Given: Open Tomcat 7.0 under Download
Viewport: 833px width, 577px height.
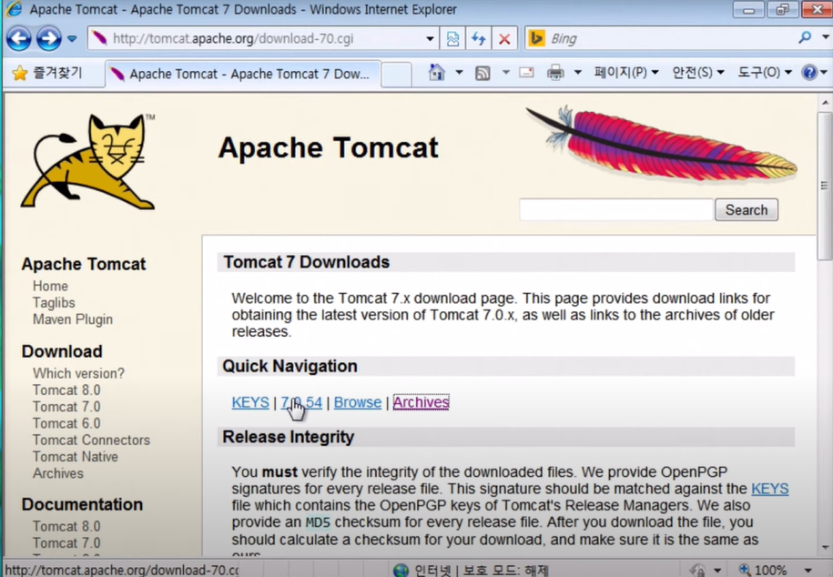Looking at the screenshot, I should coord(66,407).
